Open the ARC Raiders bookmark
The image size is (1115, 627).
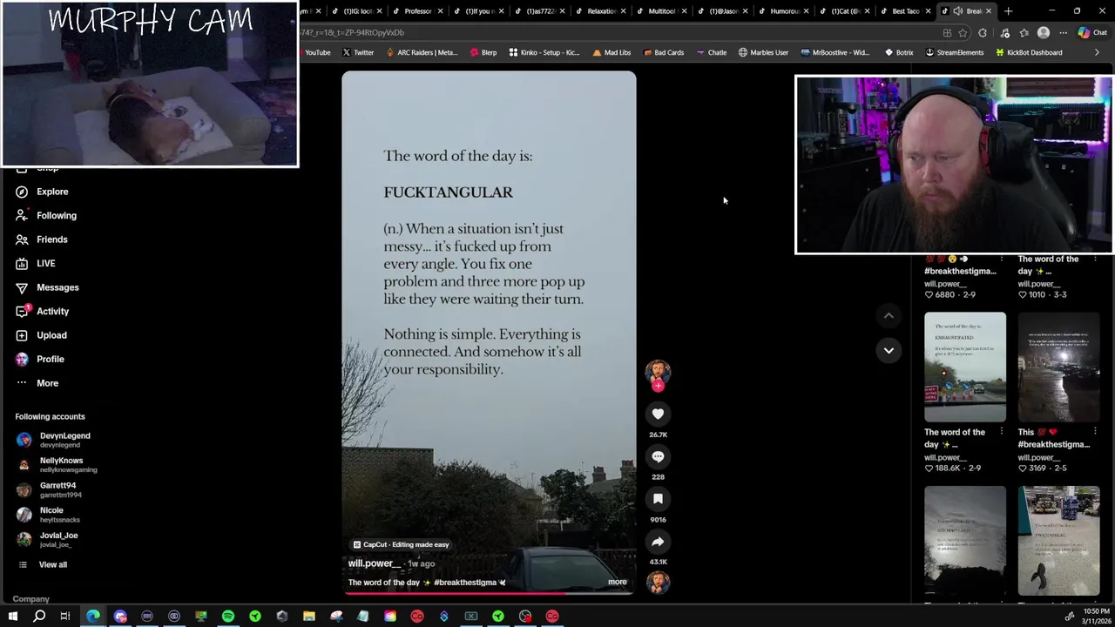[421, 52]
